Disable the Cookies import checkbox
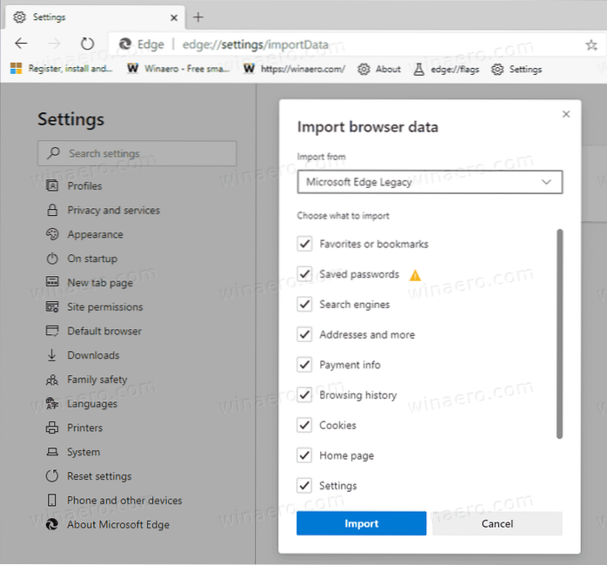607x565 pixels. 304,426
